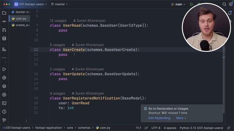Click the green Run button
Screen dimensions: 234x131
pos(192,4)
